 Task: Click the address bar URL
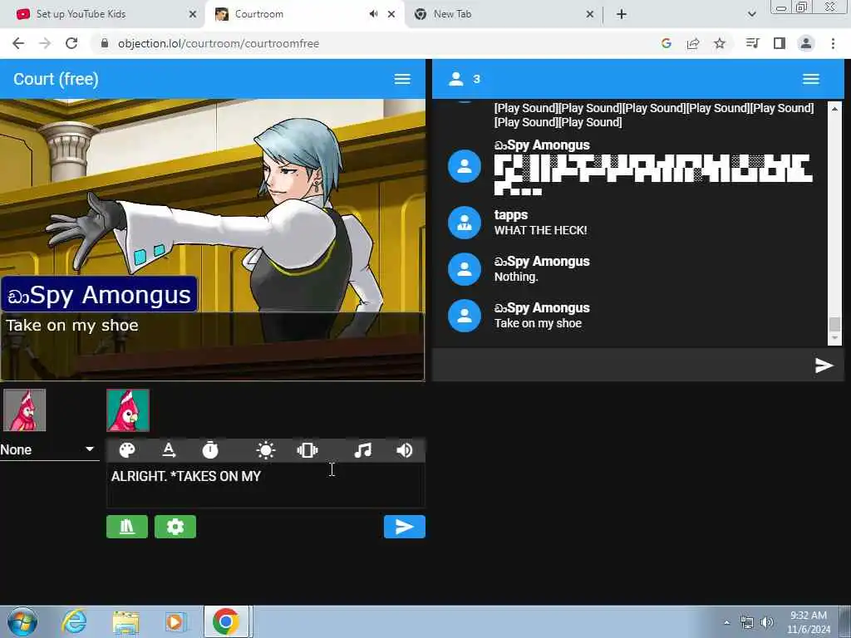tap(219, 43)
